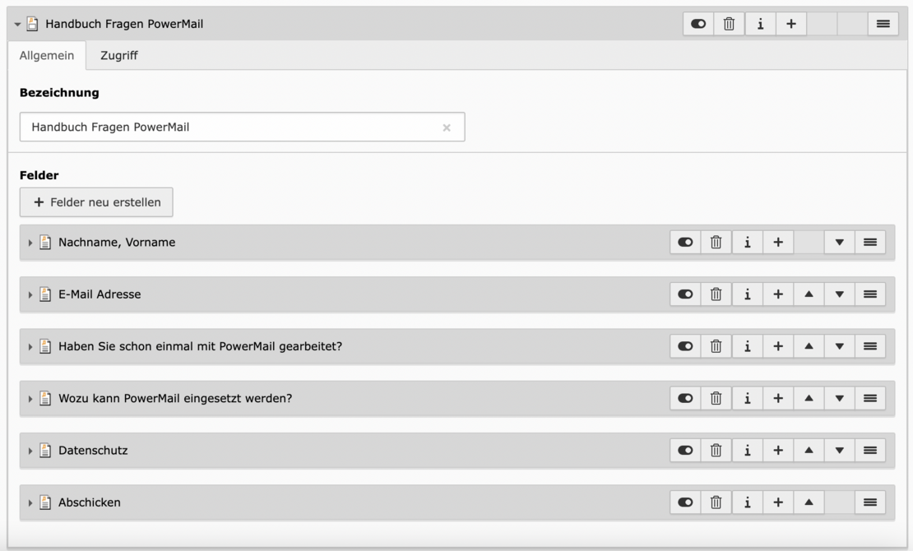This screenshot has width=913, height=551.
Task: Move Abschicken field up
Action: point(809,502)
